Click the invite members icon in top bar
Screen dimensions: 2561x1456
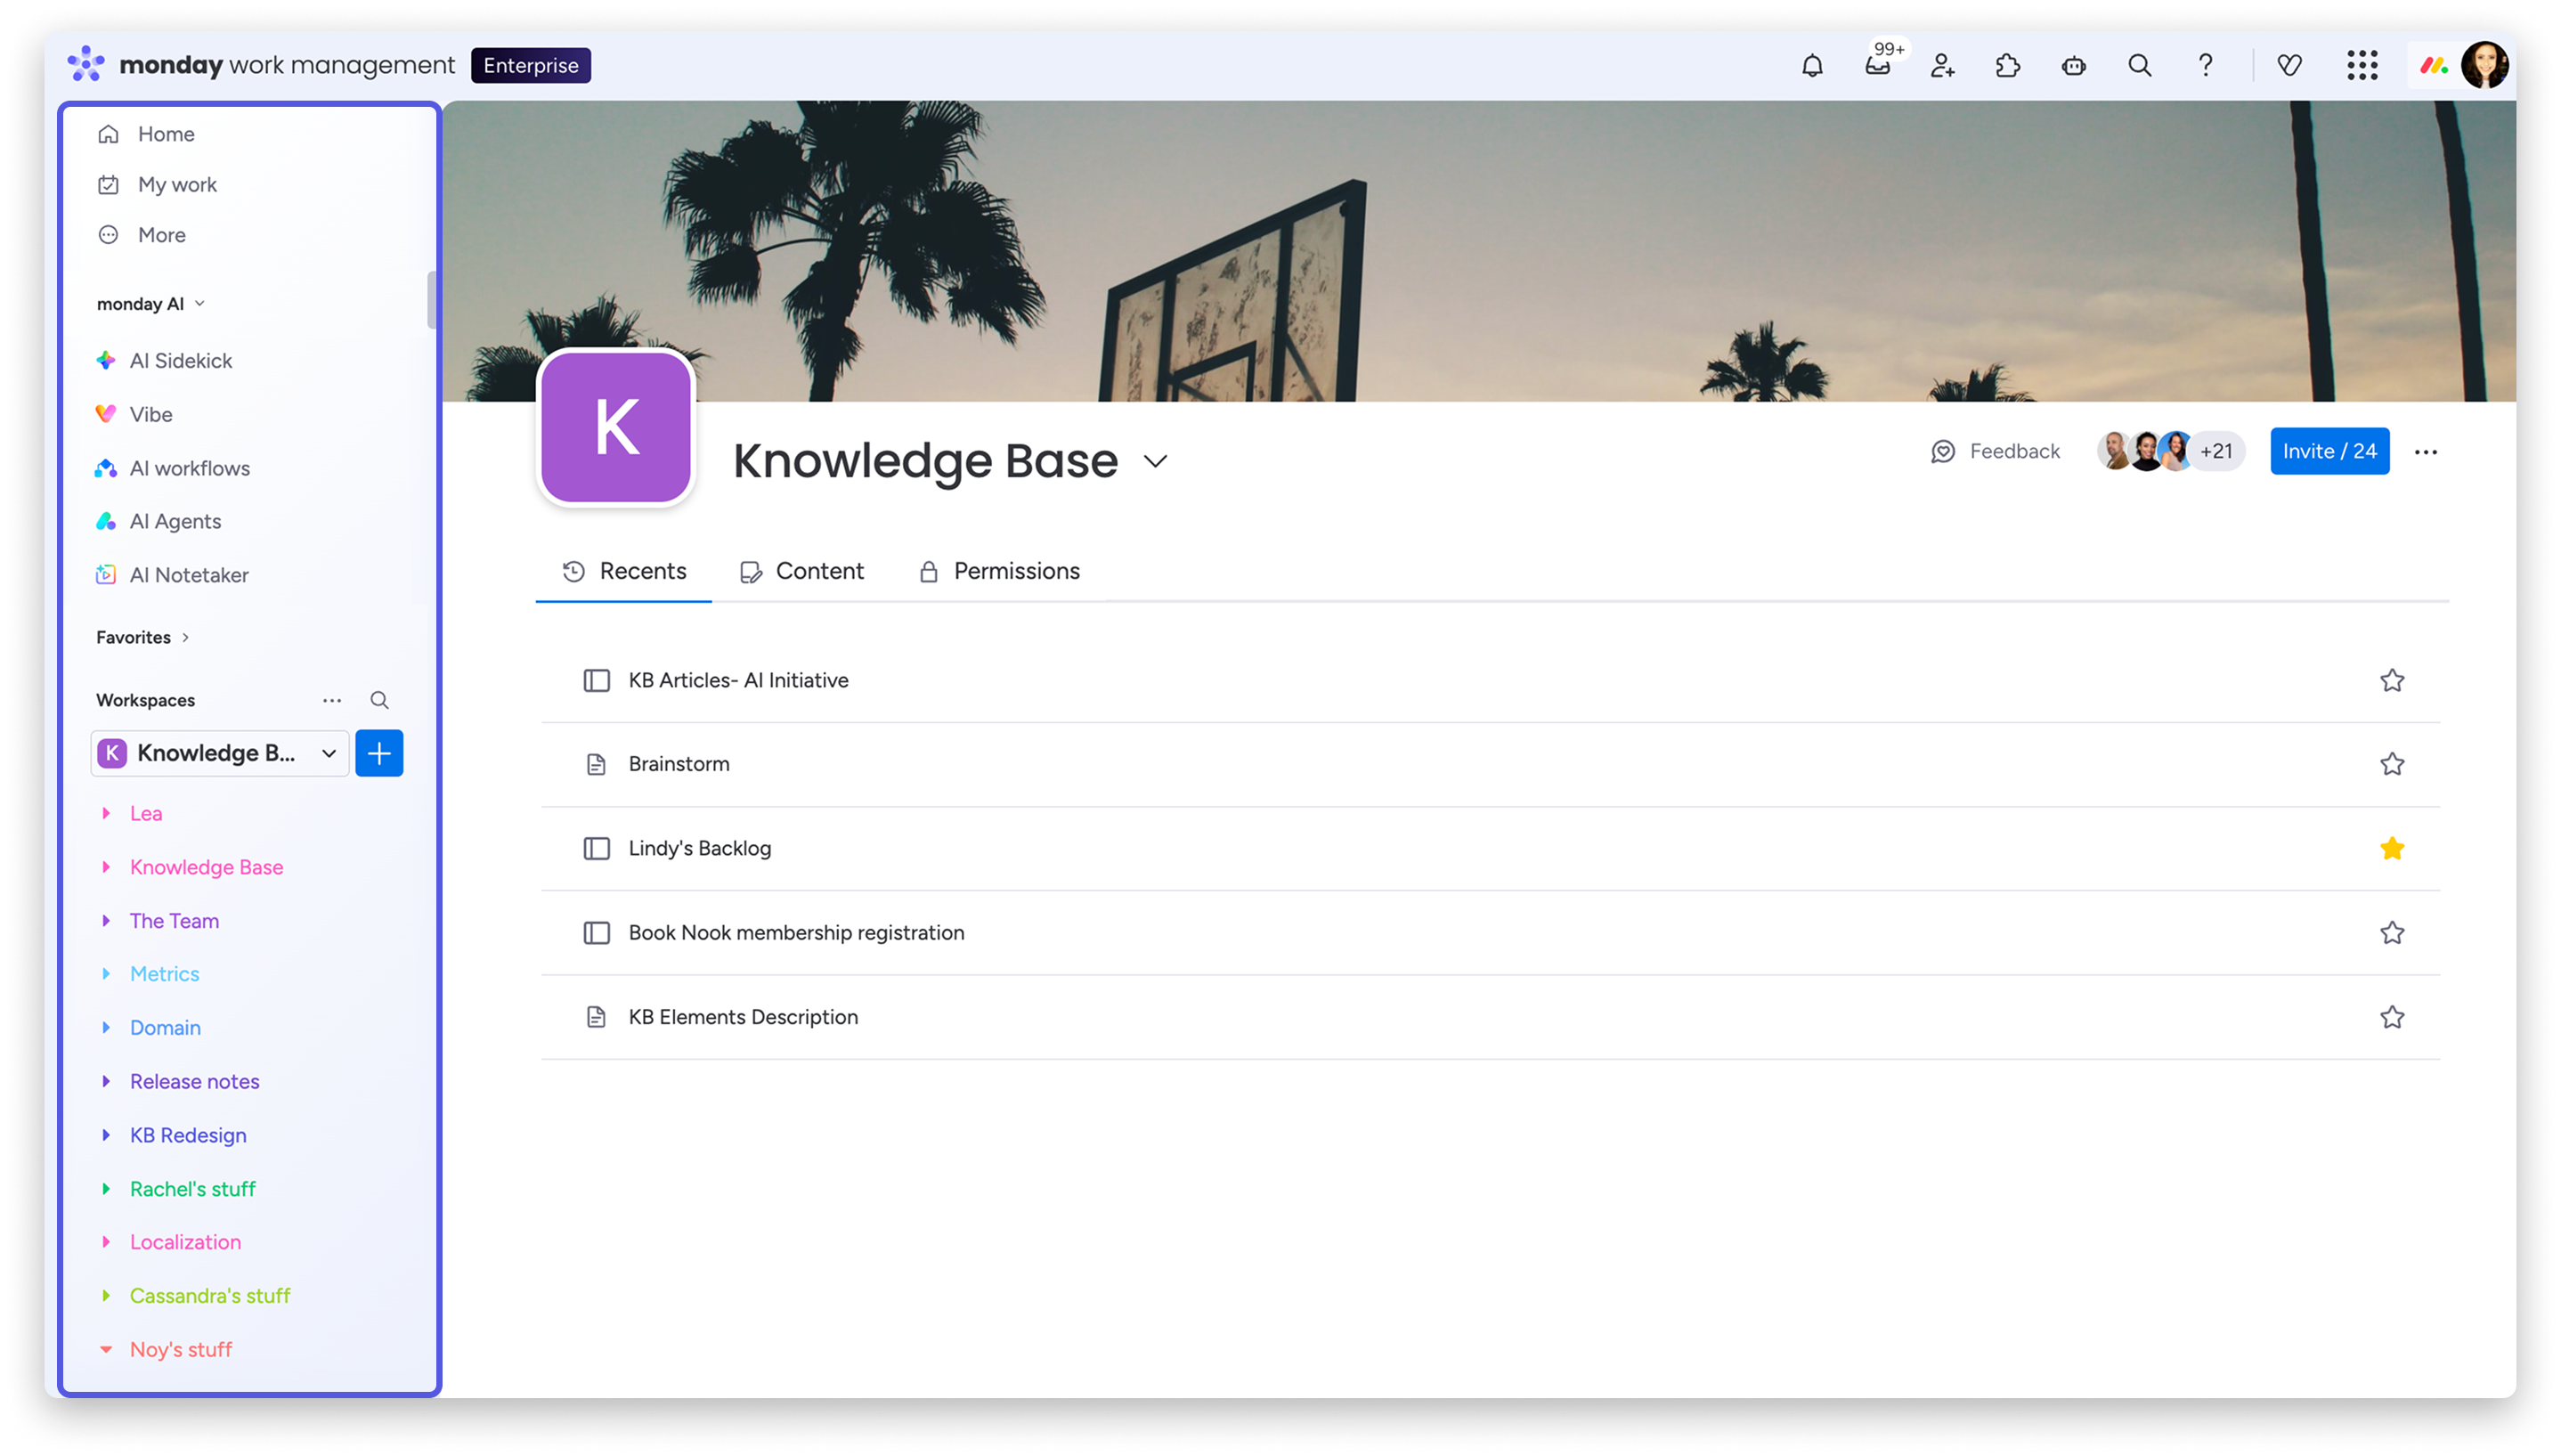point(1942,66)
